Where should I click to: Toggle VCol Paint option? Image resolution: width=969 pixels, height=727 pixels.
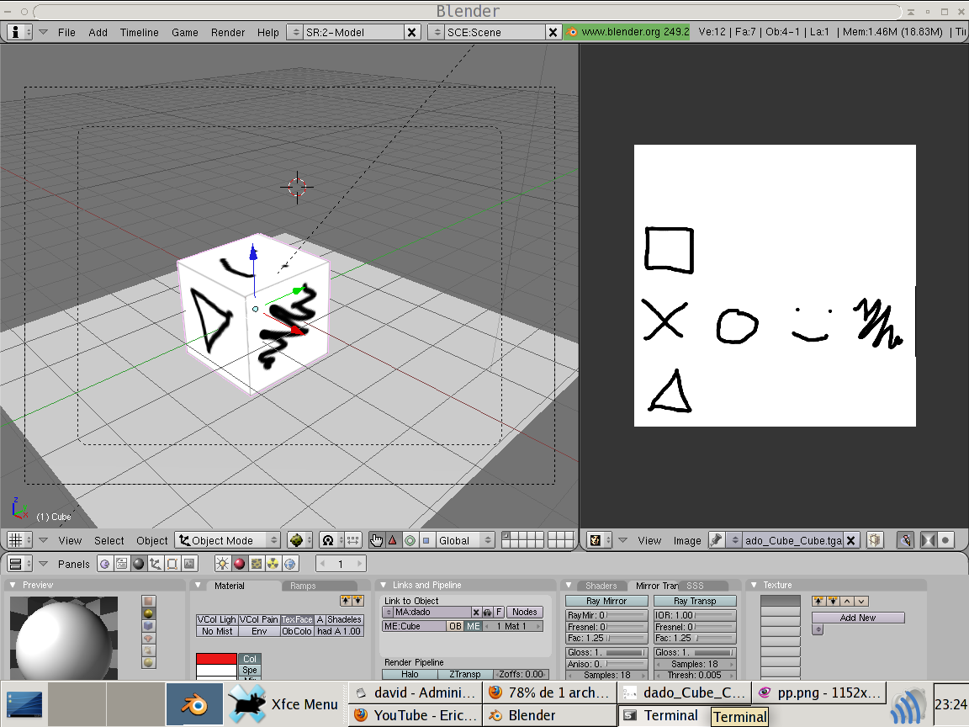click(x=259, y=619)
